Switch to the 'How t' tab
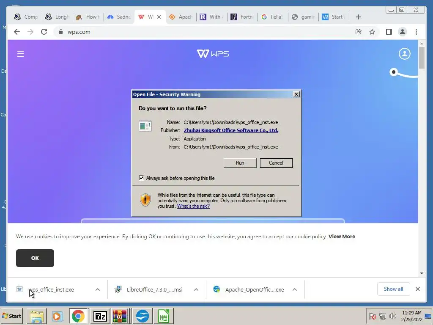The height and width of the screenshot is (325, 433). point(88,17)
